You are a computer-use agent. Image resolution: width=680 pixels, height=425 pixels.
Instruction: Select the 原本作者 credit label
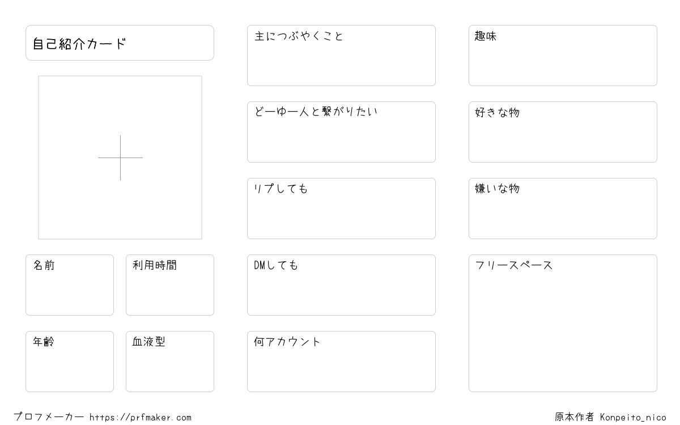tap(575, 417)
